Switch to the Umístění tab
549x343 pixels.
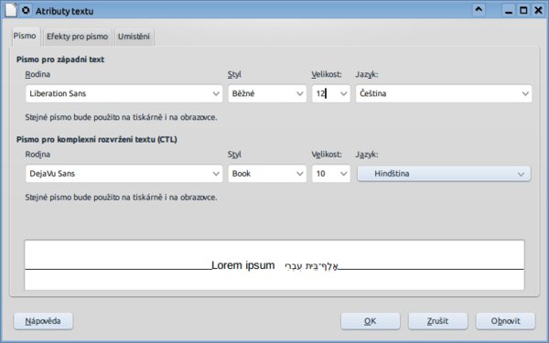(134, 37)
